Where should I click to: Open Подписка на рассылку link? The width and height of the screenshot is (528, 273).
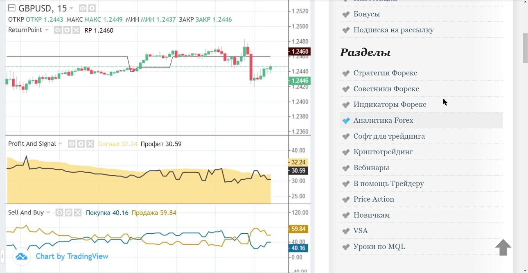(394, 30)
